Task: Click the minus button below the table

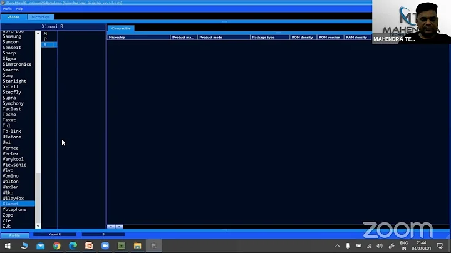Action: pyautogui.click(x=120, y=227)
